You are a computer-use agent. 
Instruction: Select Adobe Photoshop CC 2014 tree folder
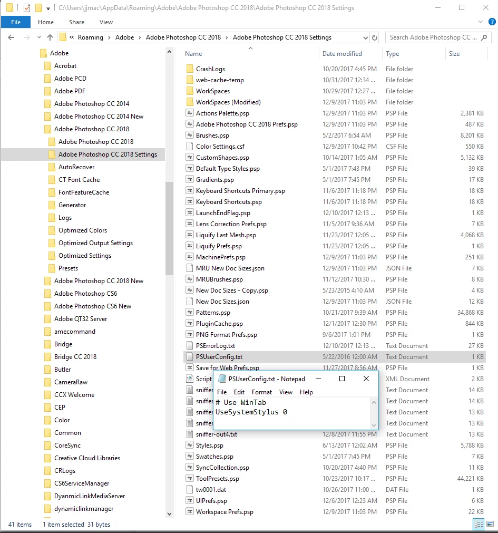pyautogui.click(x=92, y=104)
